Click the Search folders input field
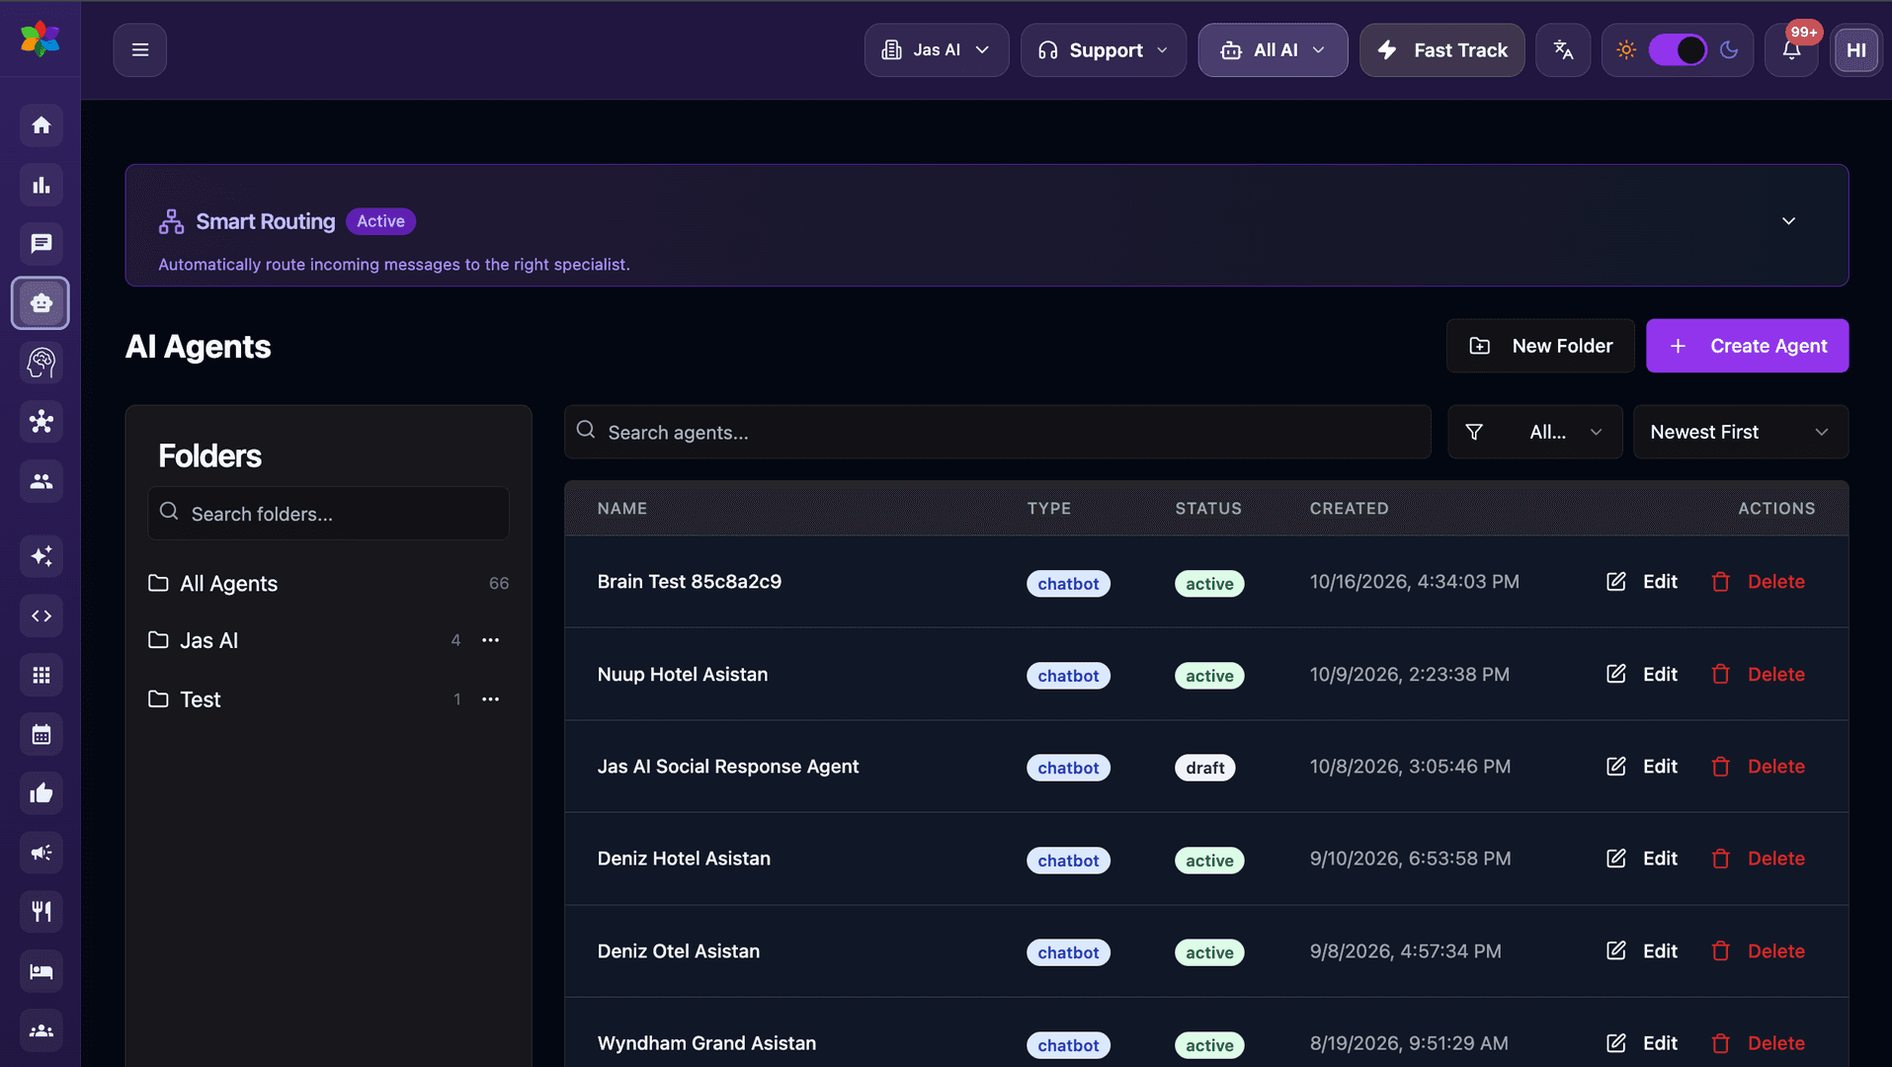This screenshot has width=1892, height=1067. 328,514
